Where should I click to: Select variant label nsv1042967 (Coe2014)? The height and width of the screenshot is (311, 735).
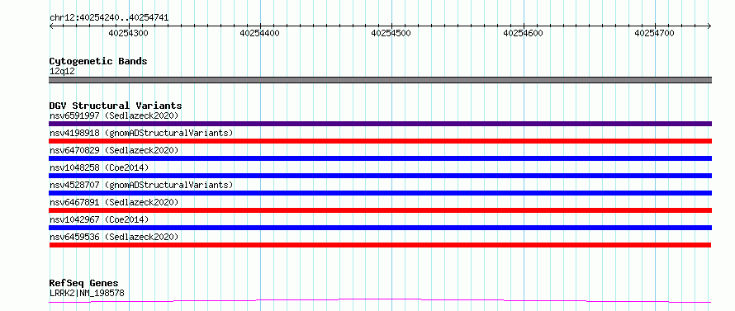[x=99, y=219]
